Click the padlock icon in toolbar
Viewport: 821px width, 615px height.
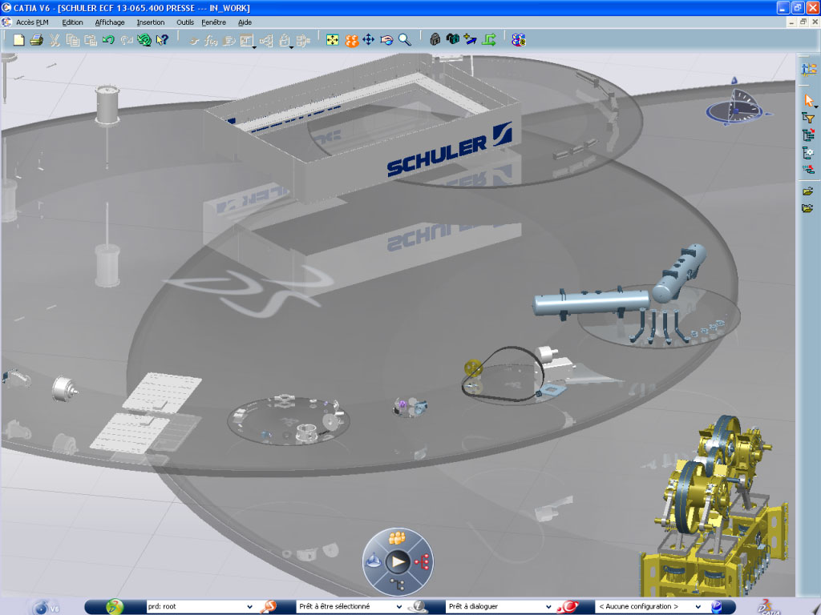435,40
